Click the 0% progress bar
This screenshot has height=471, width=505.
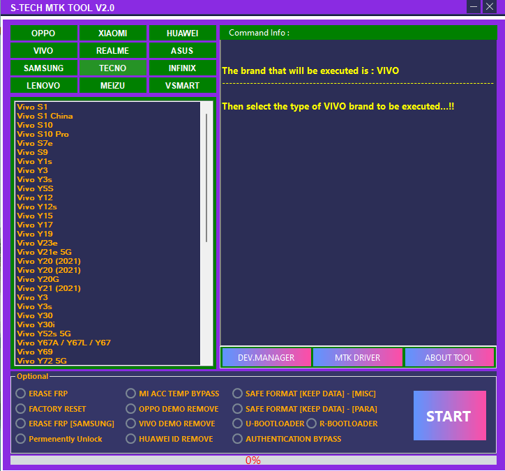point(253,460)
